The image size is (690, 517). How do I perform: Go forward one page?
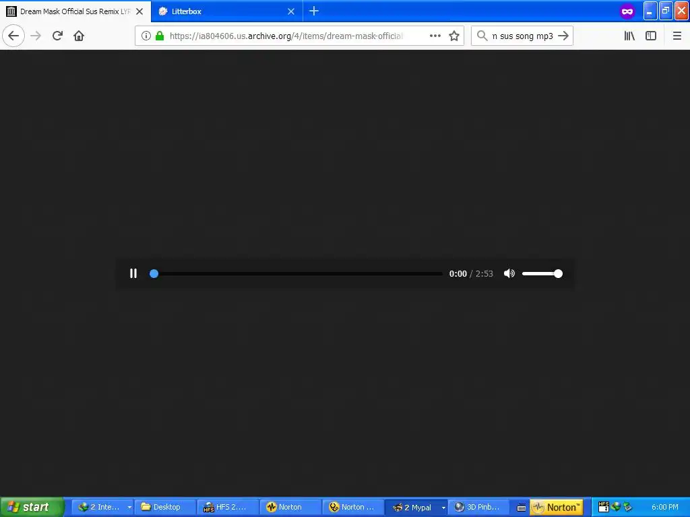pos(36,36)
